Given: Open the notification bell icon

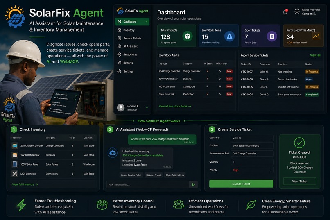Looking at the screenshot, I should pyautogui.click(x=285, y=12).
